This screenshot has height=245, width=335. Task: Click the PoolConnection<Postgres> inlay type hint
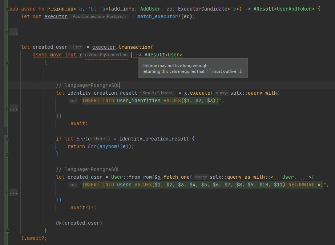(98, 16)
